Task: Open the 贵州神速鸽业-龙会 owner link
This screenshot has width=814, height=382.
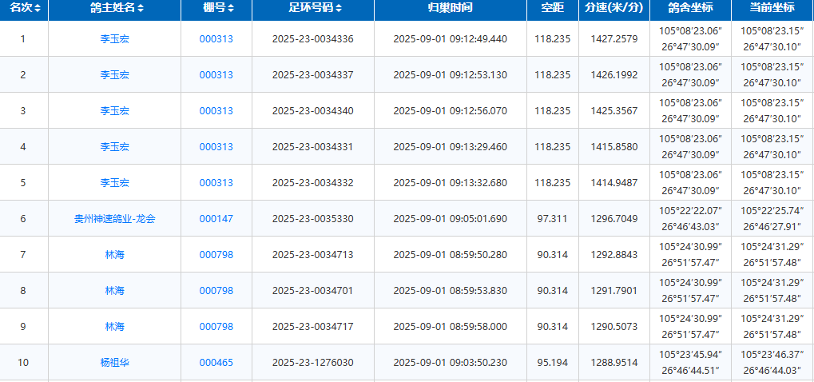Action: coord(114,219)
